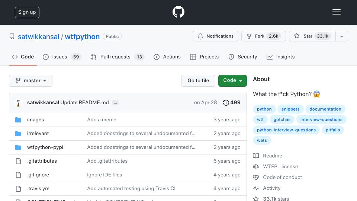
Task: Click the Go to file button
Action: tap(198, 81)
